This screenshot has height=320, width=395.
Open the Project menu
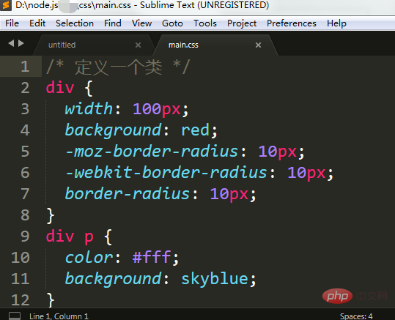242,23
